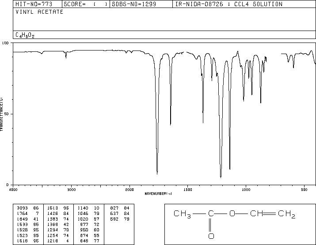The width and height of the screenshot is (316, 245).
Task: Click transmittance value 7 beside 1764
Action: [x=37, y=214]
